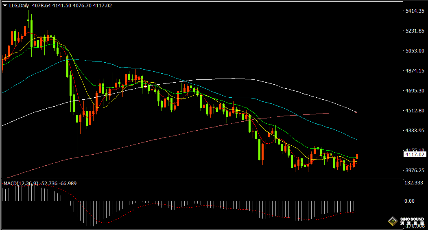Click the 132.333 MACD scale value
Screen dimensions: 428x230
pos(414,183)
